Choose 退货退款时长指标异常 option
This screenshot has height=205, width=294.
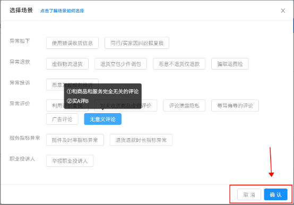pos(141,140)
